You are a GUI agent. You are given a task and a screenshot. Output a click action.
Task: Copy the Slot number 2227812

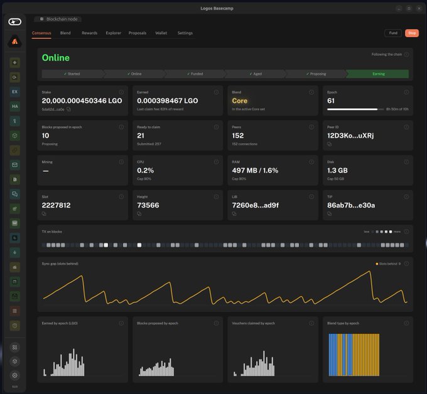tap(44, 214)
